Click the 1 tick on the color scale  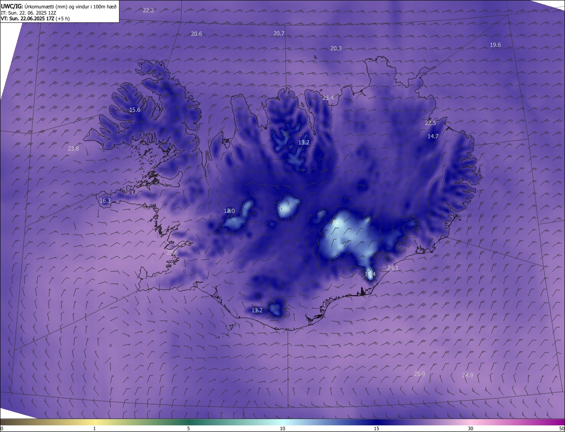pyautogui.click(x=94, y=428)
